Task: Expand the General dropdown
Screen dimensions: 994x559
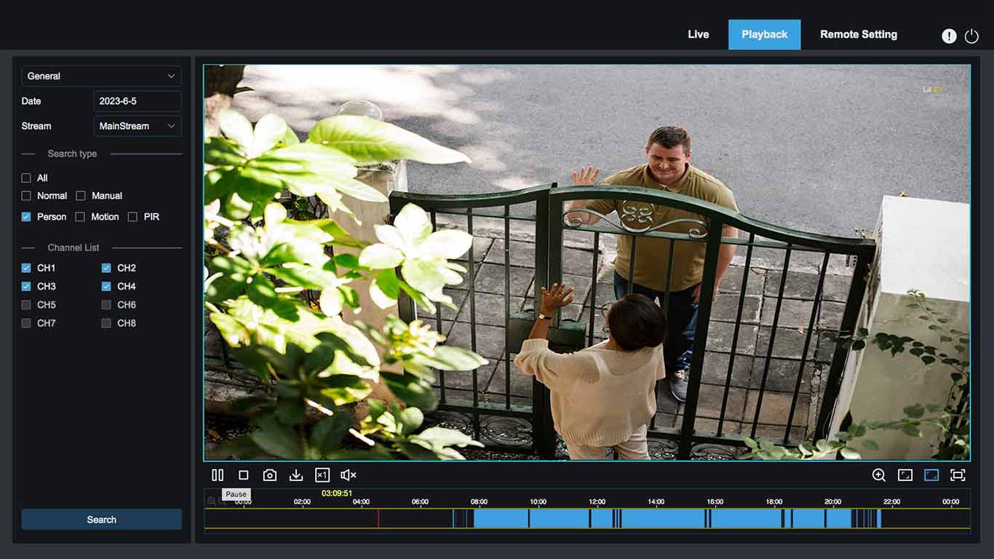Action: coord(101,76)
